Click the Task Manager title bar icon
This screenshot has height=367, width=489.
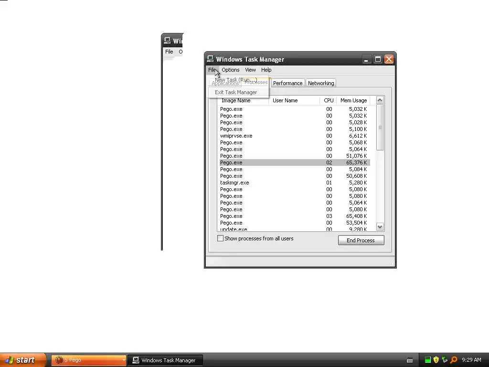pyautogui.click(x=211, y=59)
